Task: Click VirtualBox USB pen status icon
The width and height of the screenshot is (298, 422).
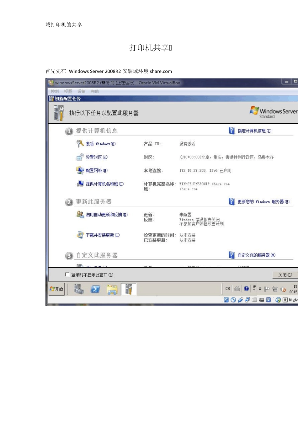Action: click(x=240, y=300)
